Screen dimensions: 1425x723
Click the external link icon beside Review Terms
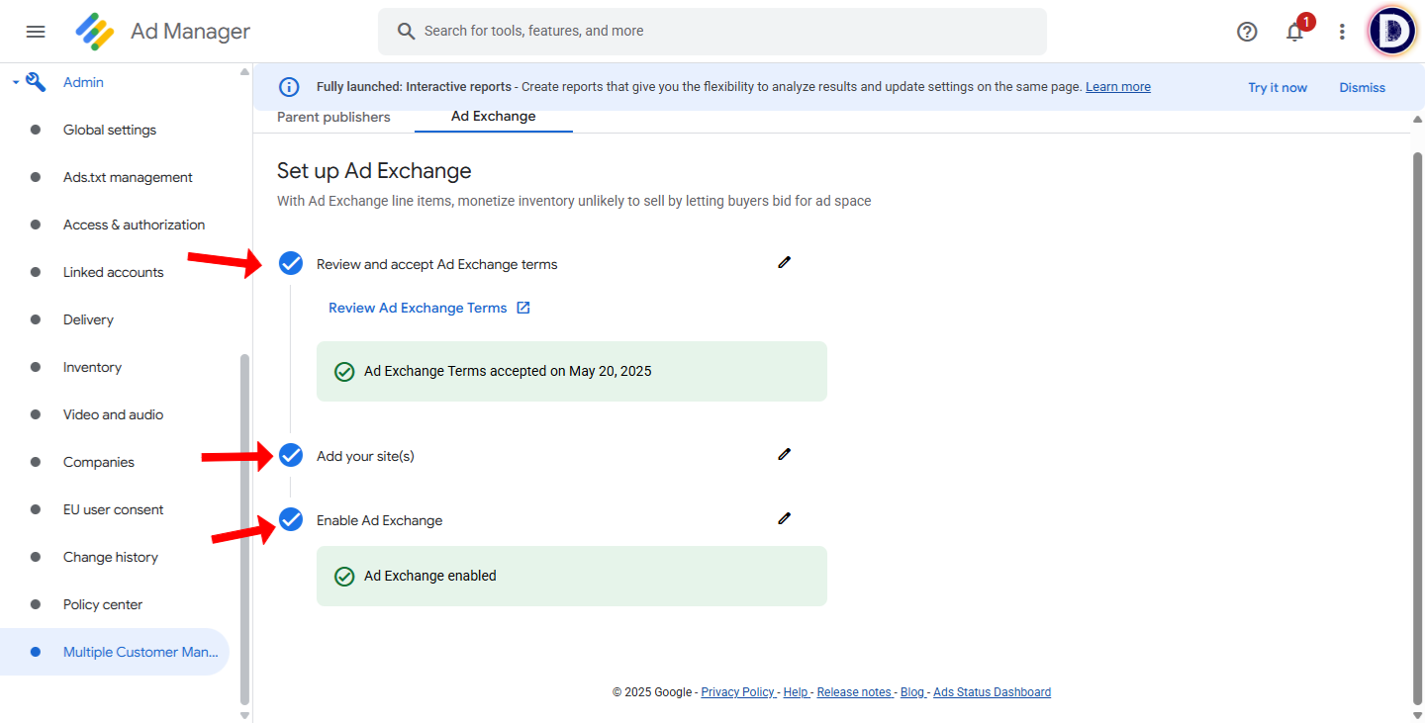[523, 308]
